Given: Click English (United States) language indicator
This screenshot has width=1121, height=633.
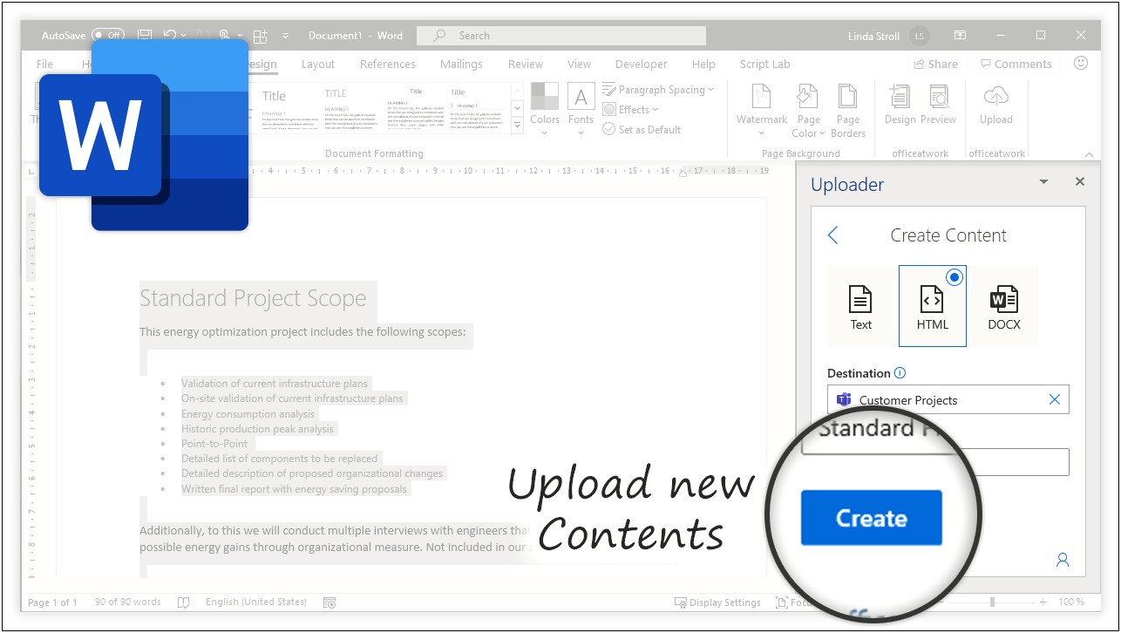Looking at the screenshot, I should pyautogui.click(x=256, y=602).
